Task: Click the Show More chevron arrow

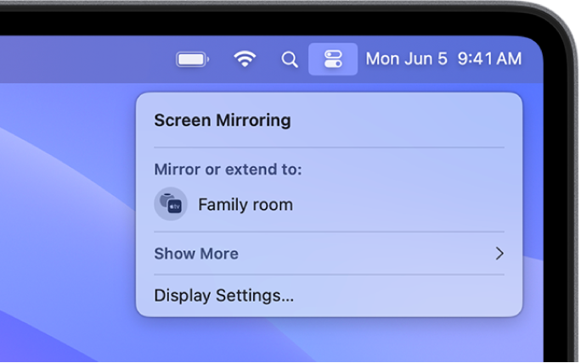Action: pos(499,254)
